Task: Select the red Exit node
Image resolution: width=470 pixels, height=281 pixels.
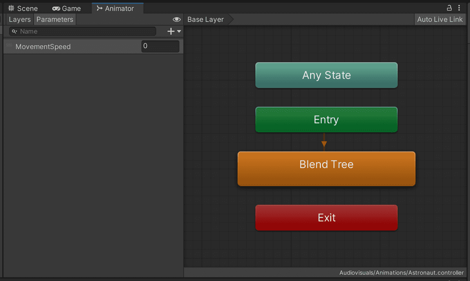Action: [326, 218]
